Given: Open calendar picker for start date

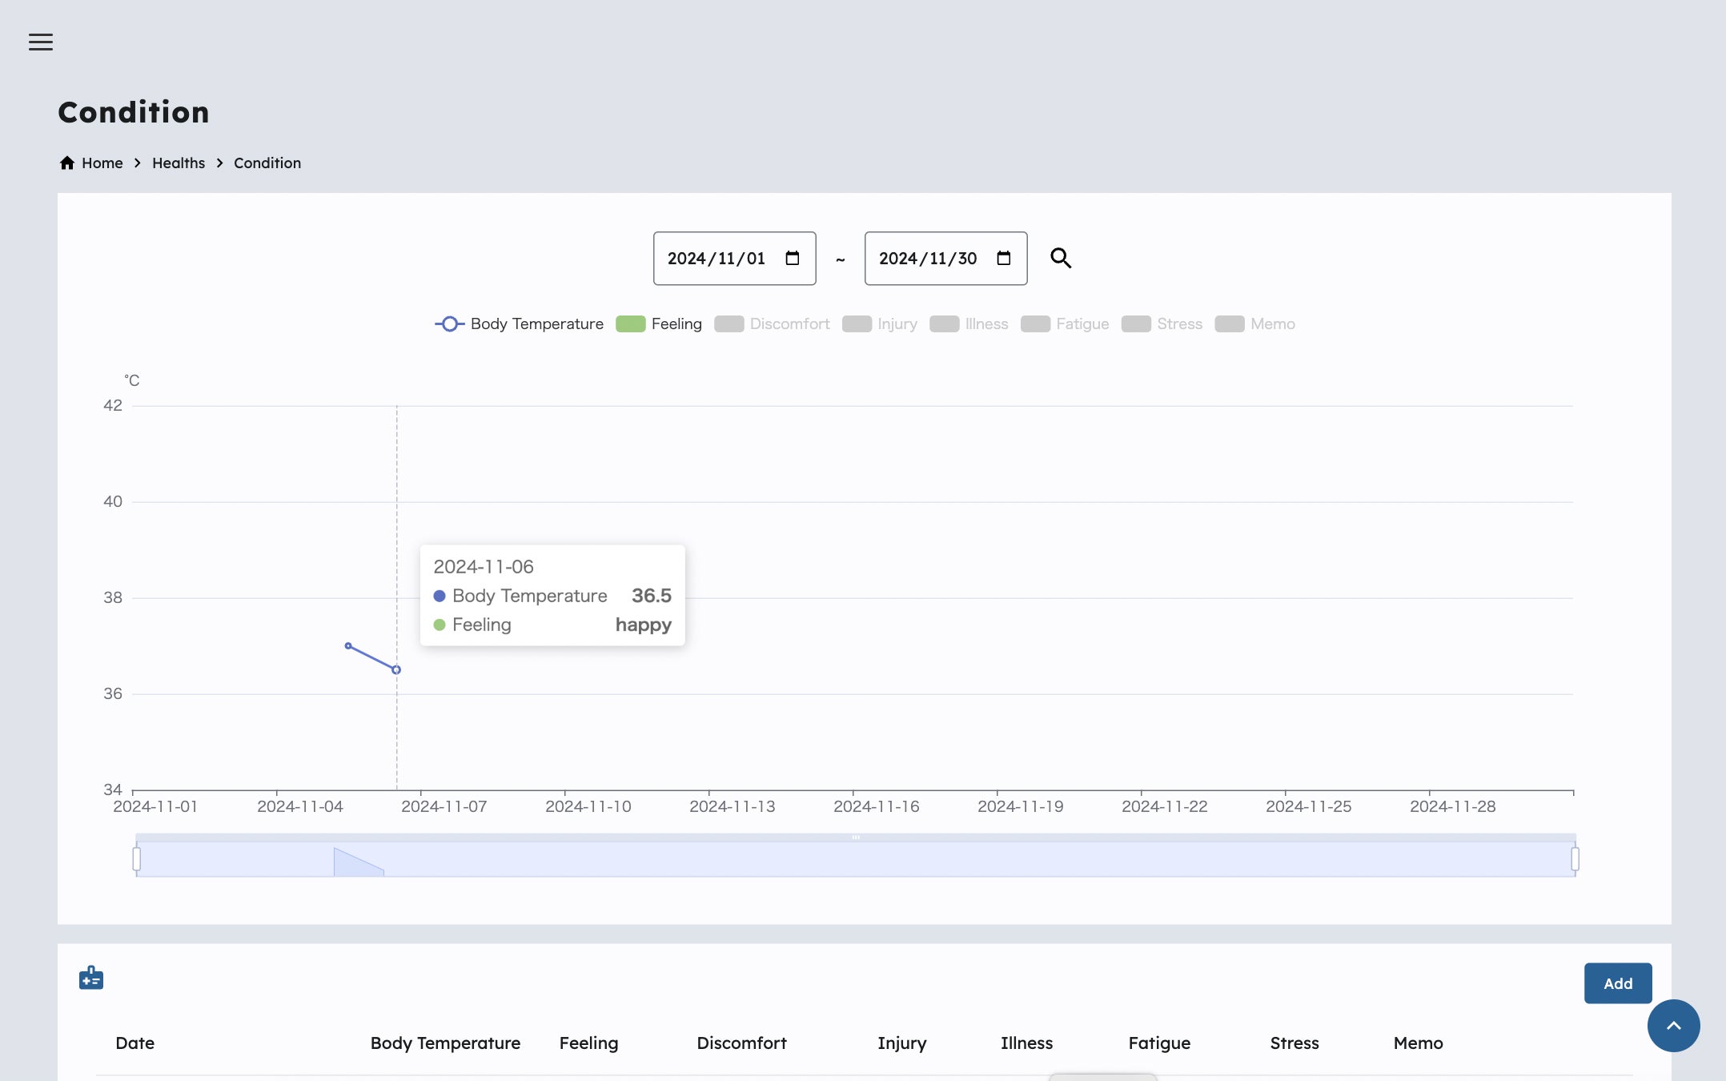Looking at the screenshot, I should pyautogui.click(x=793, y=258).
